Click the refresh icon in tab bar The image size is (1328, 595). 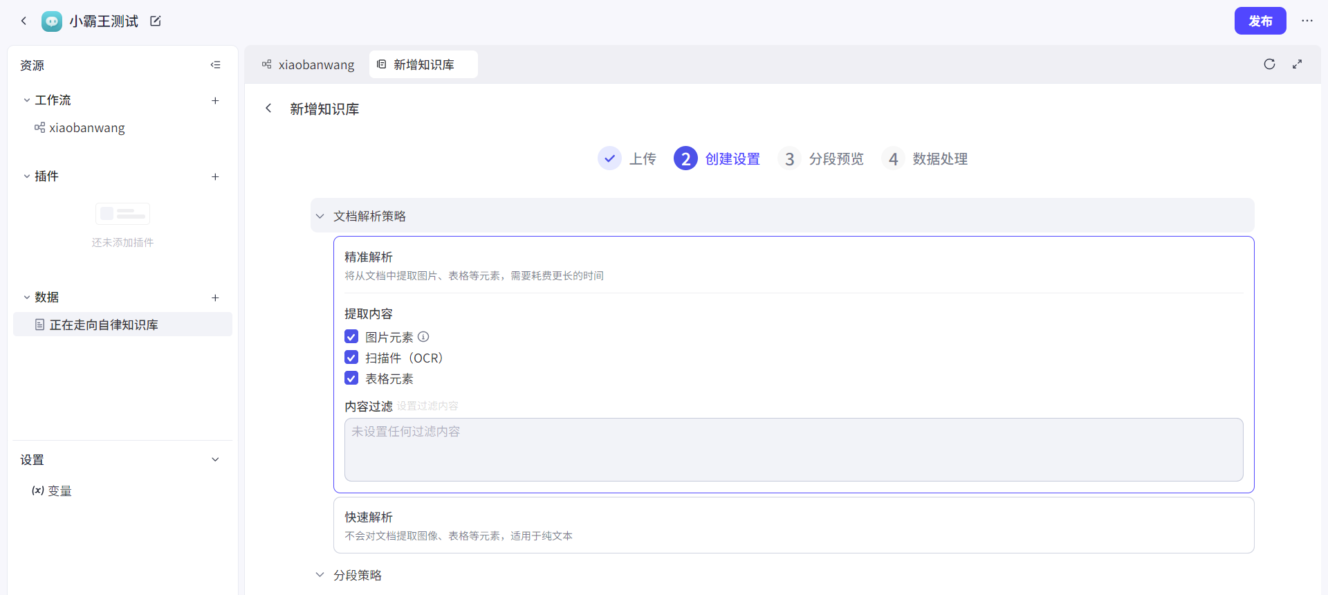[1269, 64]
